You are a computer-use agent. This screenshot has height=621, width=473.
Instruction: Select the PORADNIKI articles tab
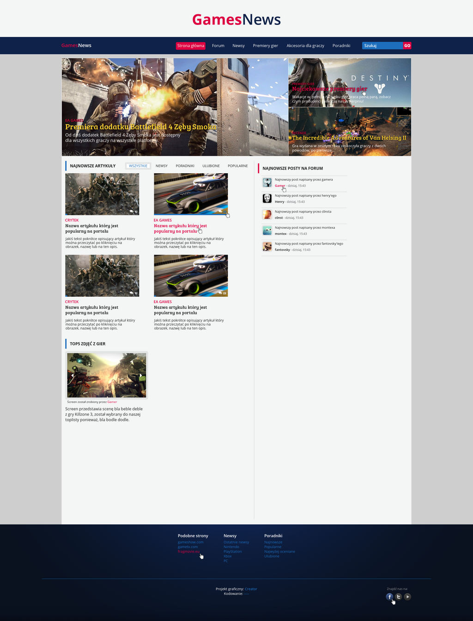coord(185,166)
